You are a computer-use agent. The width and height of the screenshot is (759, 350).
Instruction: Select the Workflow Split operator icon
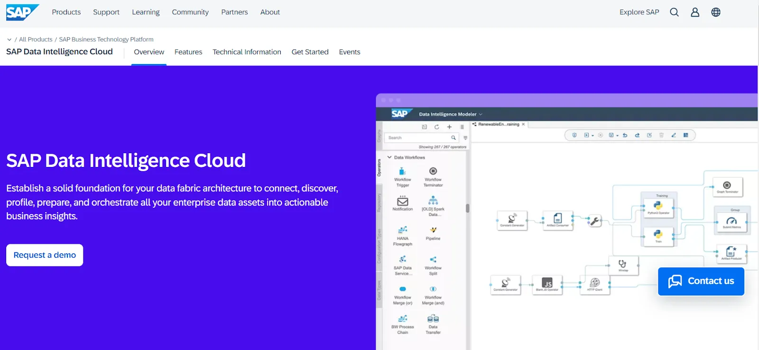coord(433,259)
